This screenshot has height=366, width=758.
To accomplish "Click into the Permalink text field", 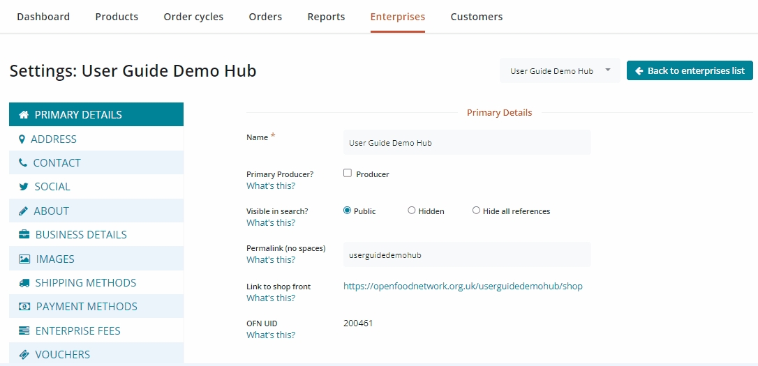I will [467, 255].
